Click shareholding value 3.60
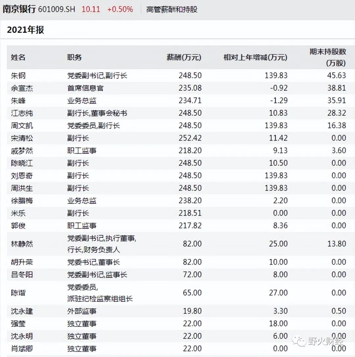Image resolution: width=355 pixels, height=357 pixels. click(x=339, y=151)
